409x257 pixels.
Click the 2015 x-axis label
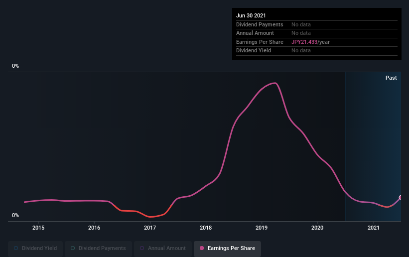[38, 228]
